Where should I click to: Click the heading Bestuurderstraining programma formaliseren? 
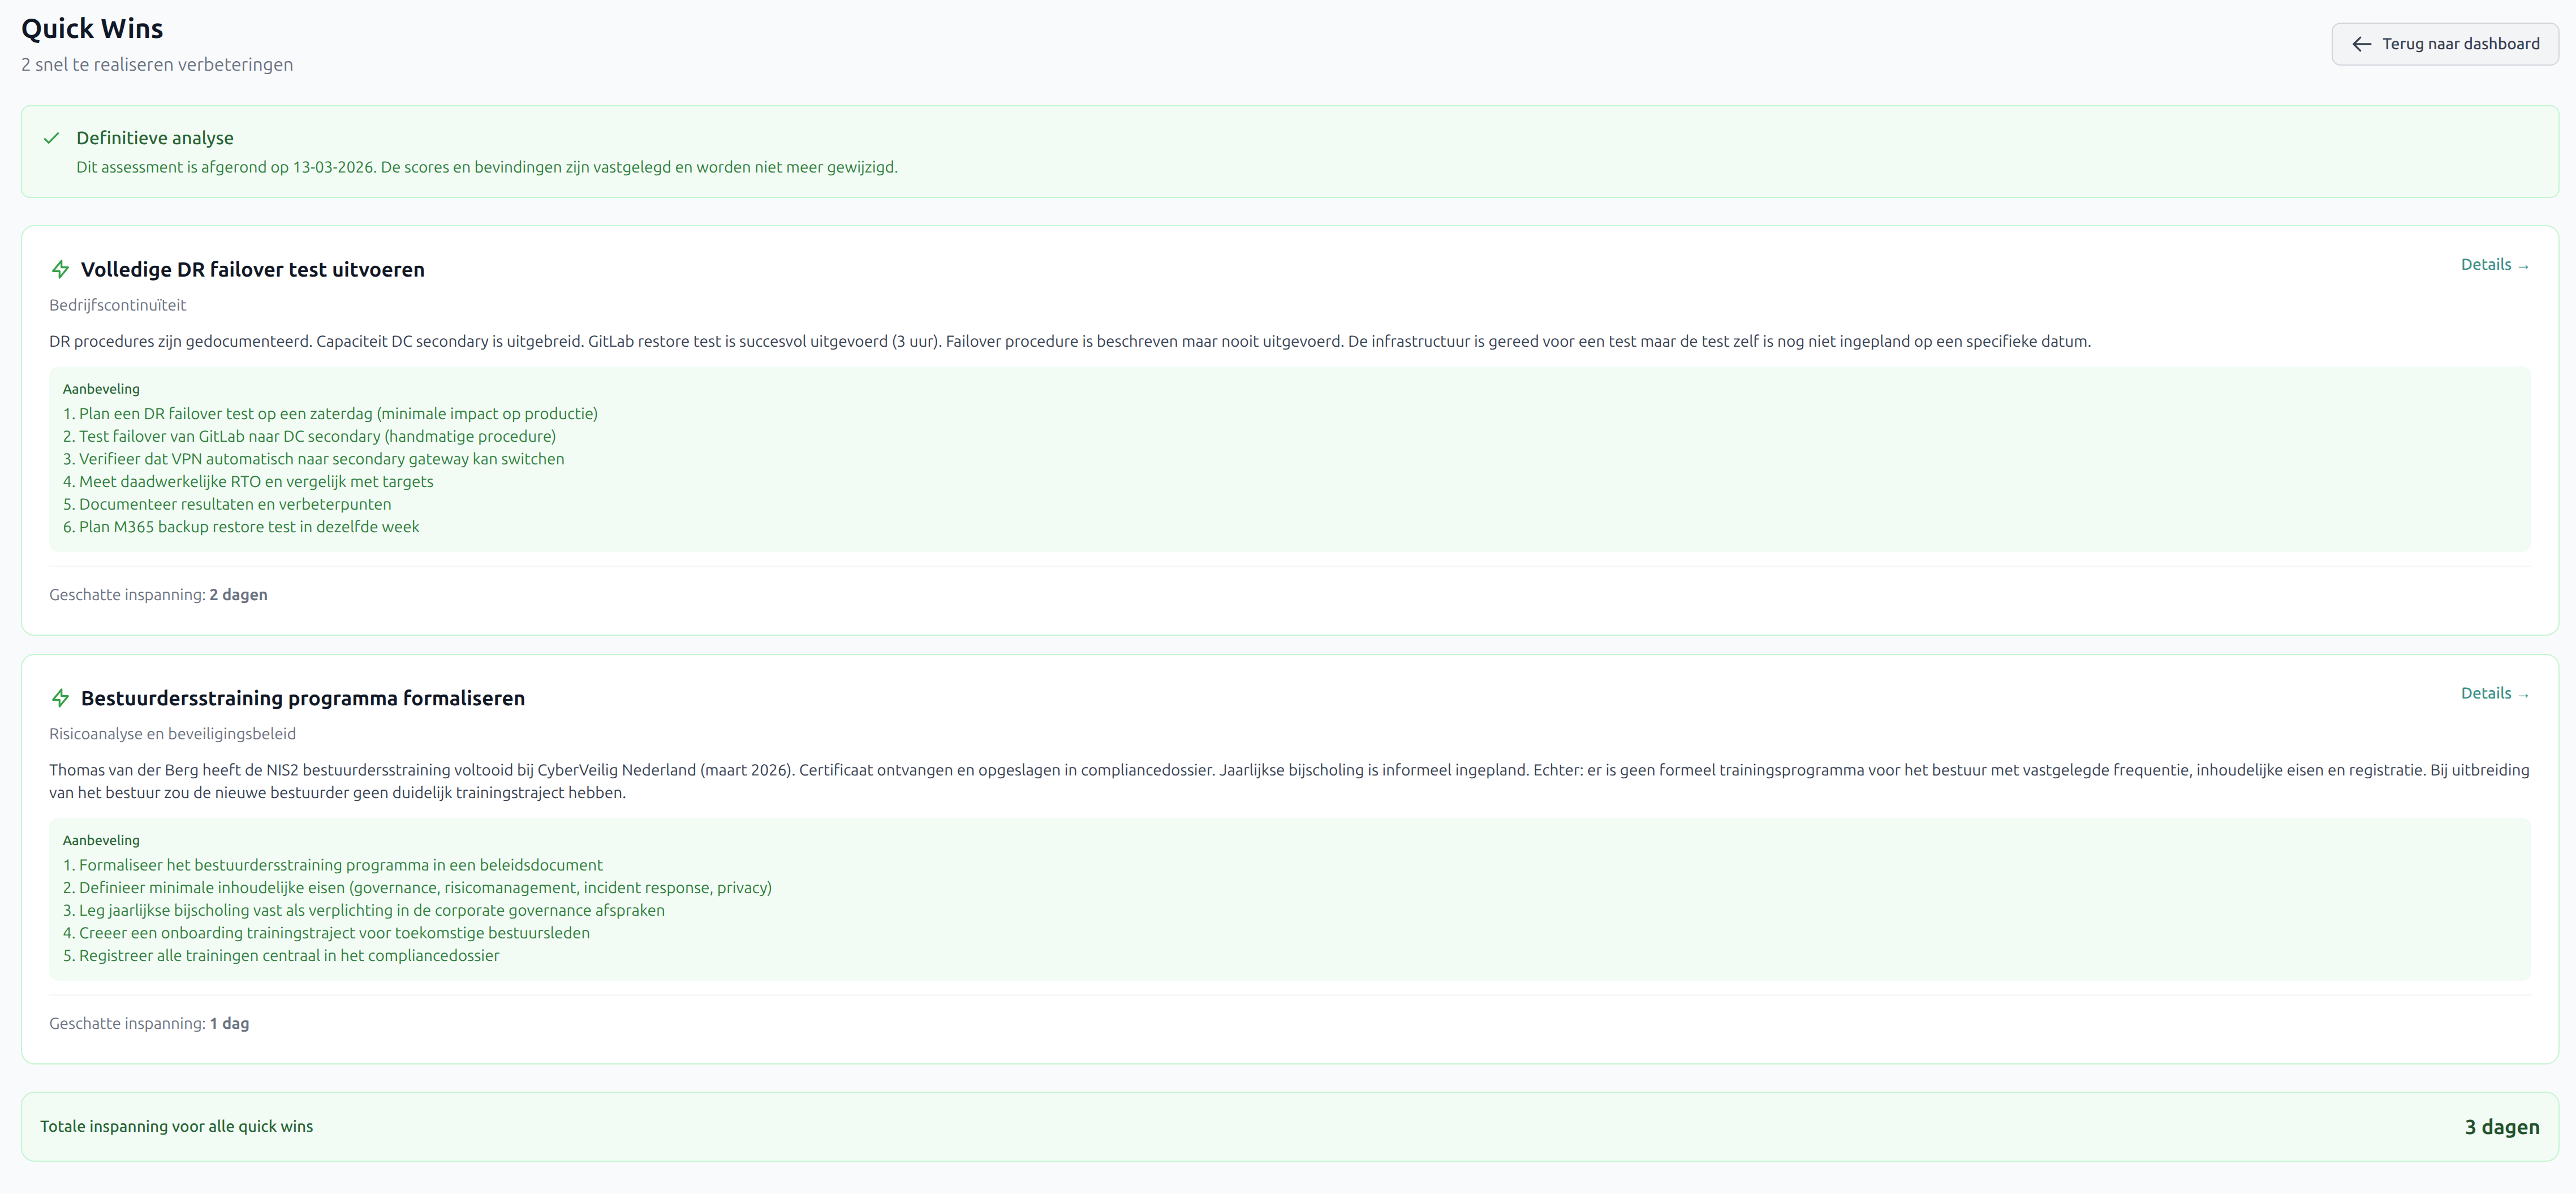click(x=302, y=698)
